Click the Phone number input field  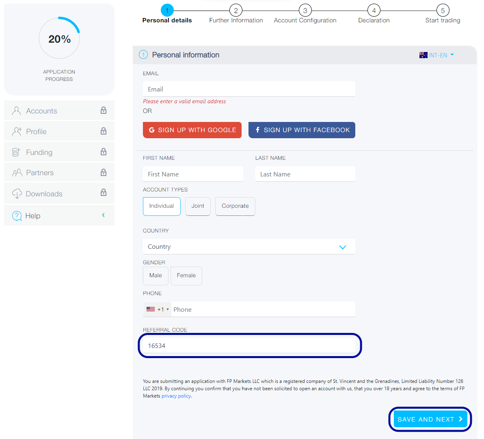(x=263, y=309)
